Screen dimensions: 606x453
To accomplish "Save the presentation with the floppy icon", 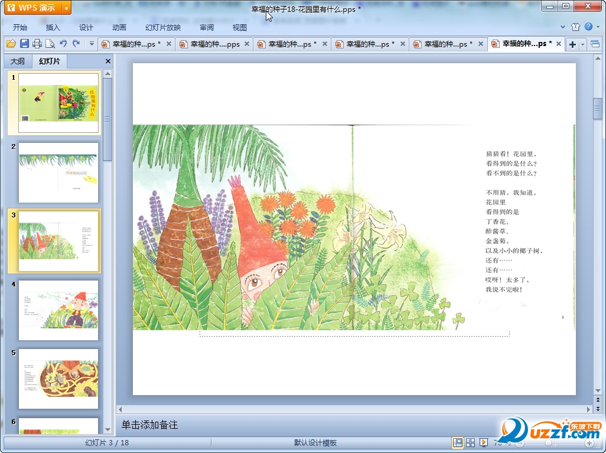I will coord(24,44).
